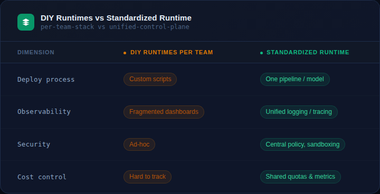
Task: Click the One pipeline / model pill
Action: click(x=294, y=79)
